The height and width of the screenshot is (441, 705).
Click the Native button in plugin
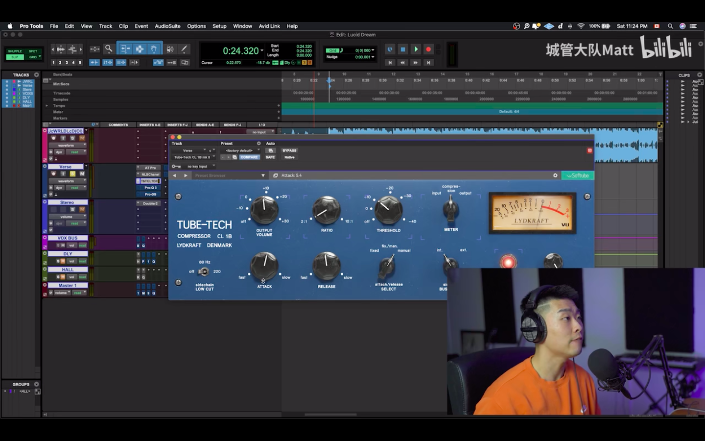pos(289,157)
